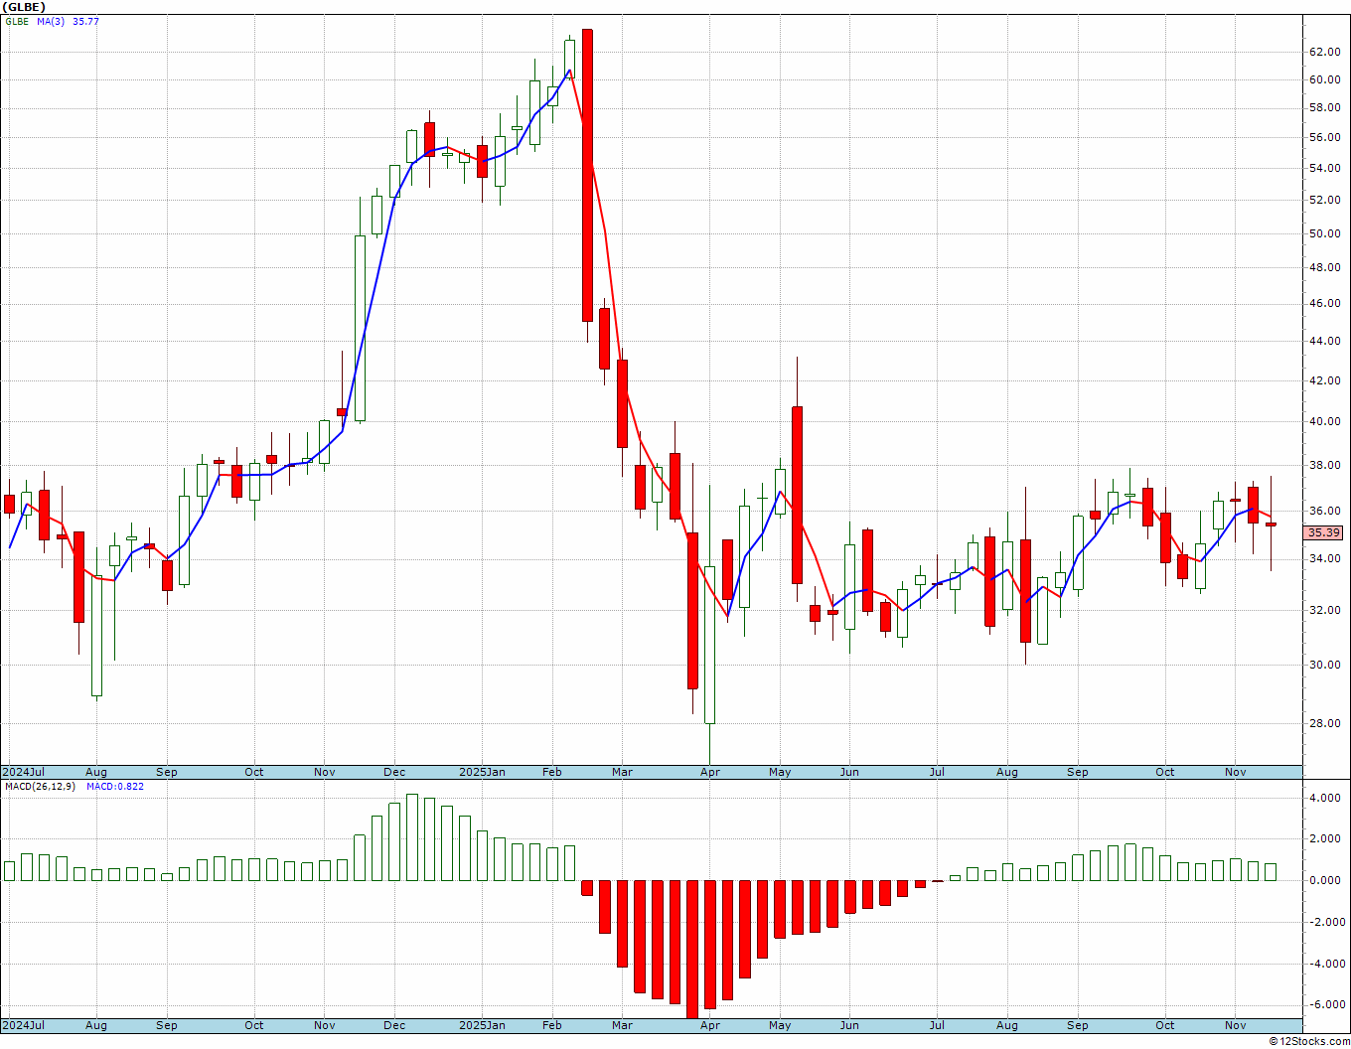Click the MACD:0.822 value label
The height and width of the screenshot is (1049, 1351).
115,787
